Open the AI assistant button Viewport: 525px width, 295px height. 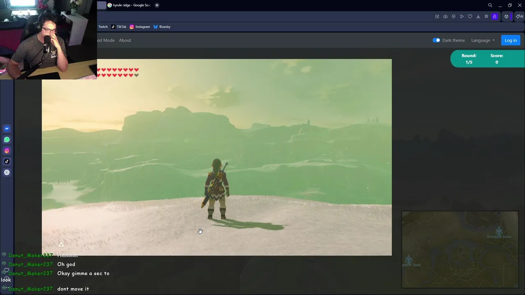[519, 16]
